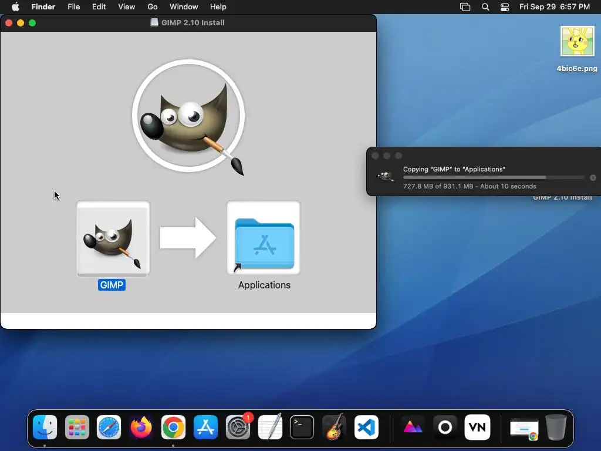Open the App Store from the Dock
The width and height of the screenshot is (601, 451).
[x=205, y=427]
